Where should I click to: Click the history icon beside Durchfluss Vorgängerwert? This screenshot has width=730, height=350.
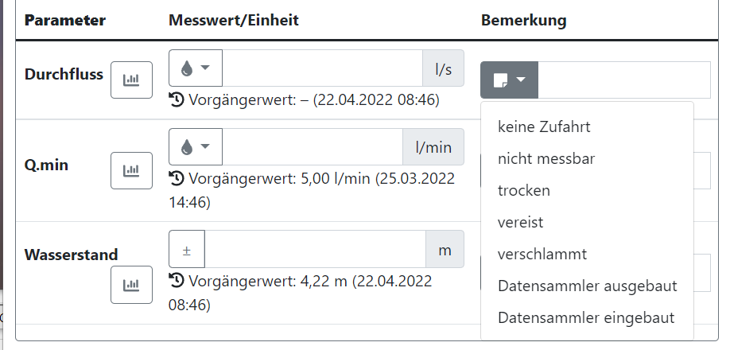tap(177, 100)
